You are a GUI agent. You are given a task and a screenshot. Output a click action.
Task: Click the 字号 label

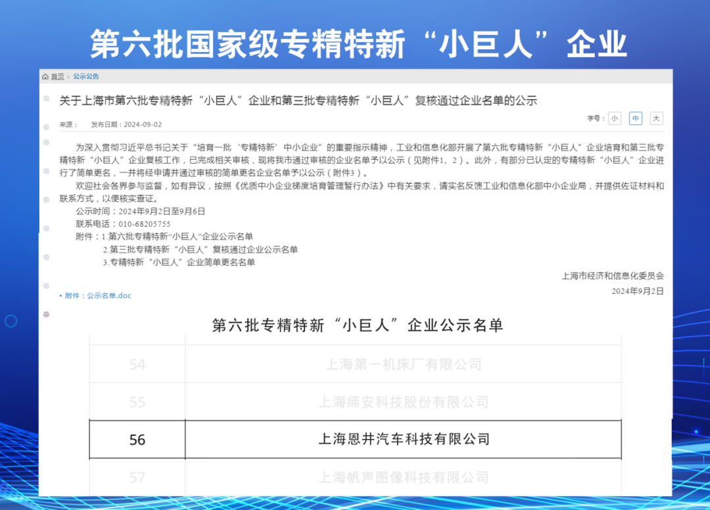tap(596, 118)
